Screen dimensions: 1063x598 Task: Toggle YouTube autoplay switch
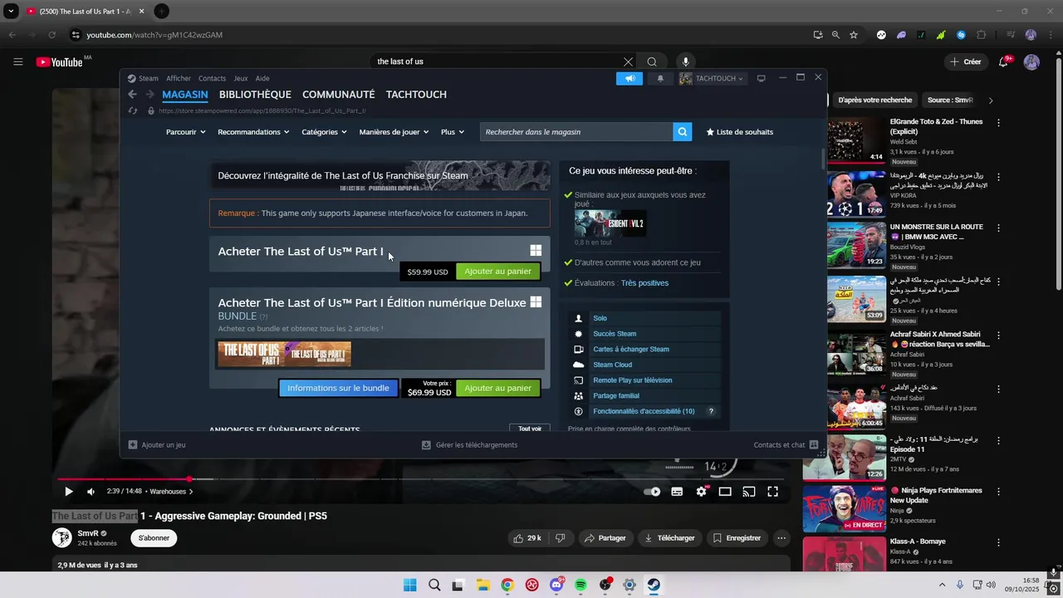[653, 492]
